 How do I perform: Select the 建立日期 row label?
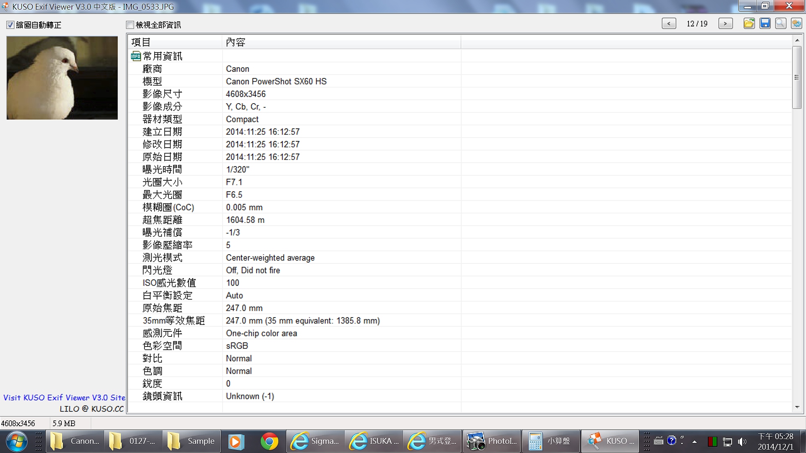pyautogui.click(x=162, y=132)
